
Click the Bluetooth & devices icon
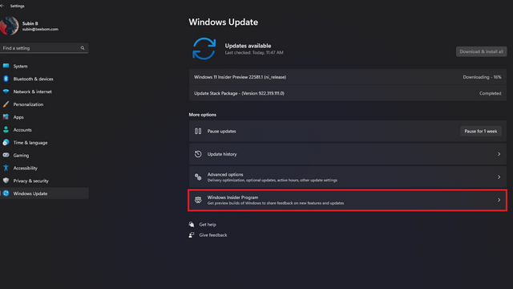coord(6,79)
